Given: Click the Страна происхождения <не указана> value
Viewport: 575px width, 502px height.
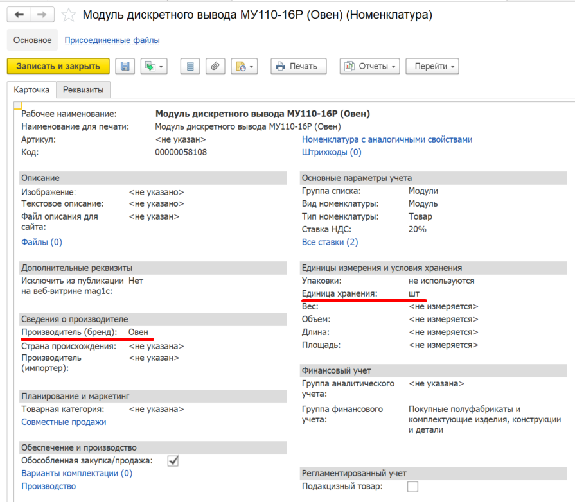Looking at the screenshot, I should pyautogui.click(x=156, y=346).
